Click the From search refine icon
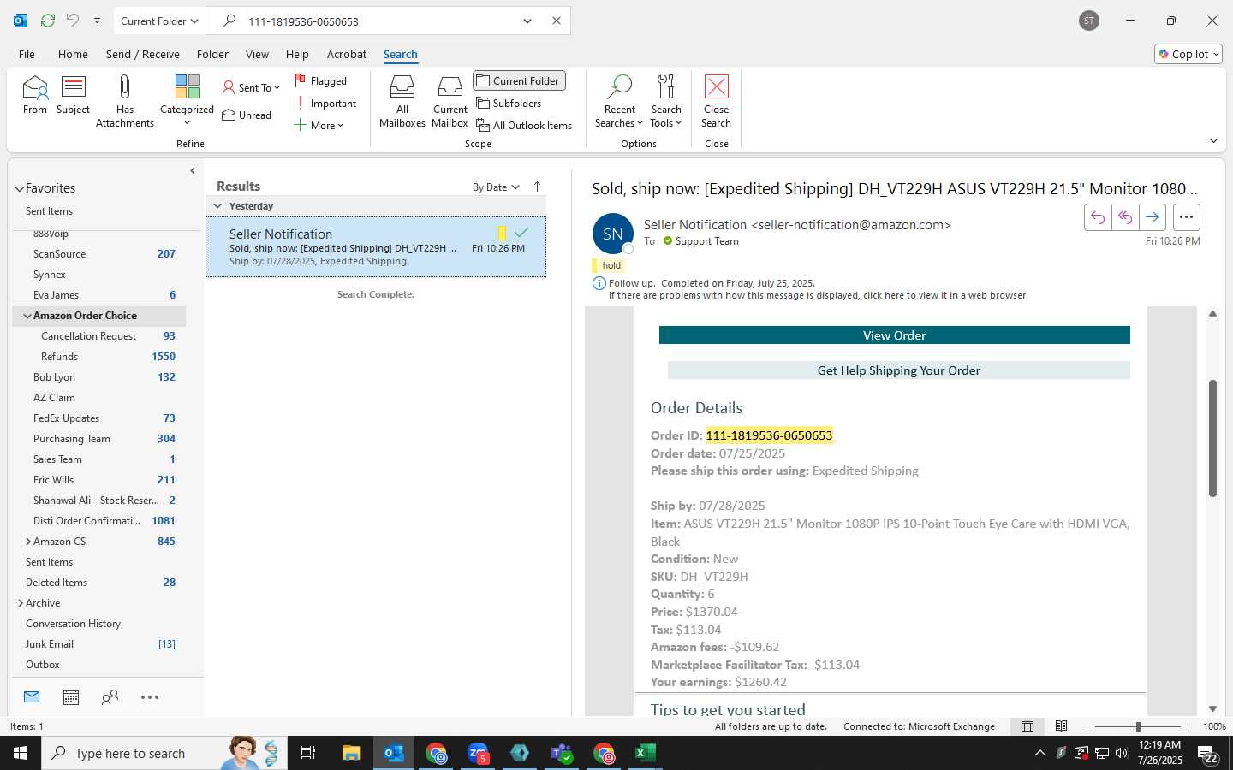 [x=35, y=94]
